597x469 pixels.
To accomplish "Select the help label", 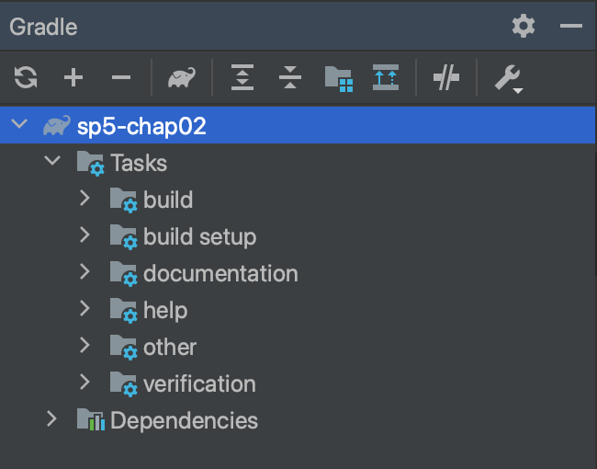I will [165, 311].
